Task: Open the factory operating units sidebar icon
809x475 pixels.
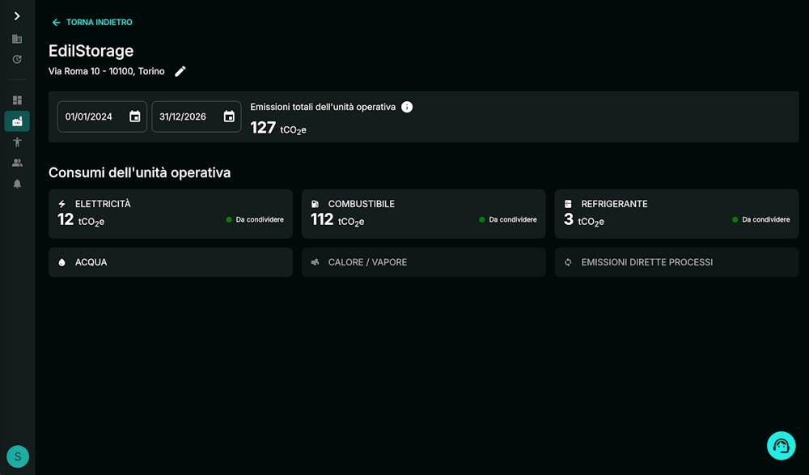Action: point(17,121)
